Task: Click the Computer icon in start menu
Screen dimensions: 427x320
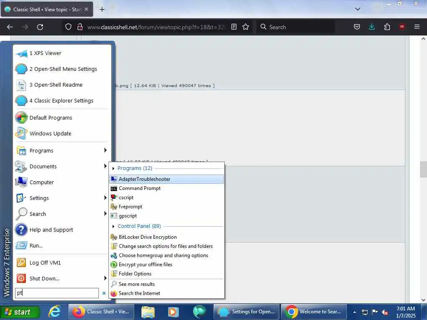Action: click(21, 182)
